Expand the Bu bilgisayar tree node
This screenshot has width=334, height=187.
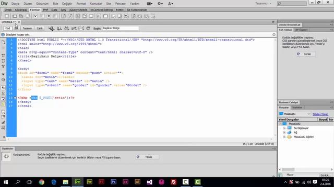tap(284, 128)
